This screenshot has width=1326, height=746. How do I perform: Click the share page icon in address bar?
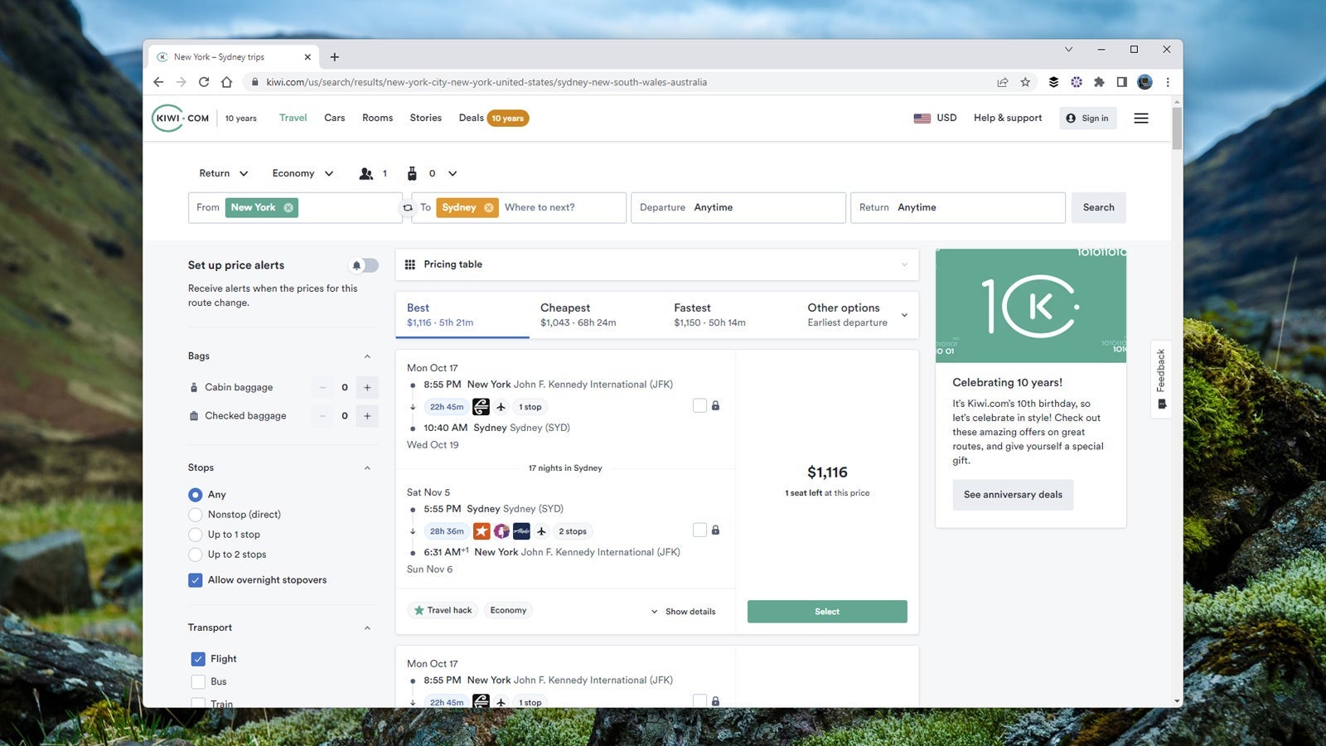click(x=1003, y=82)
